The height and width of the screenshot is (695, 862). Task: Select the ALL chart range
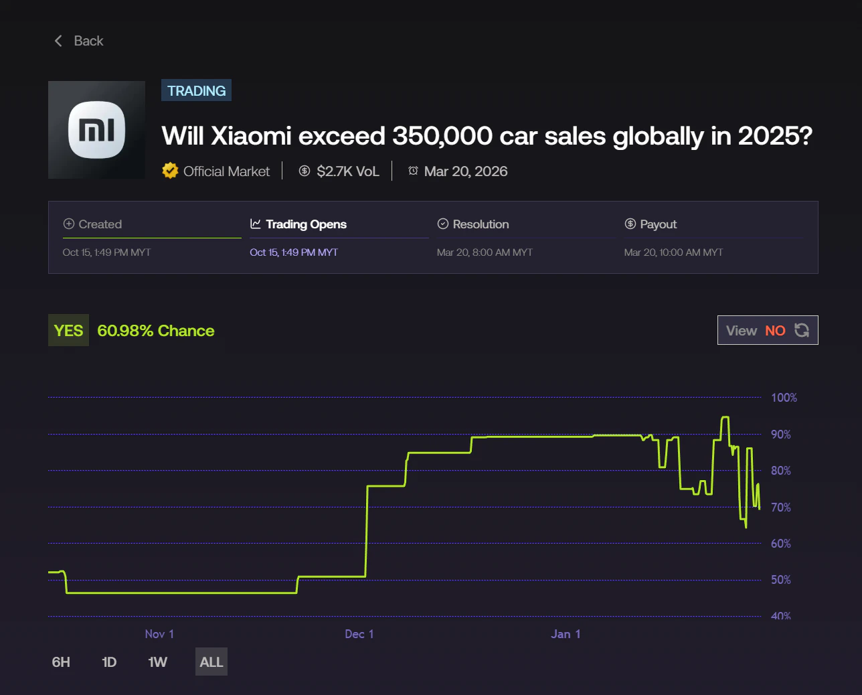(x=211, y=662)
